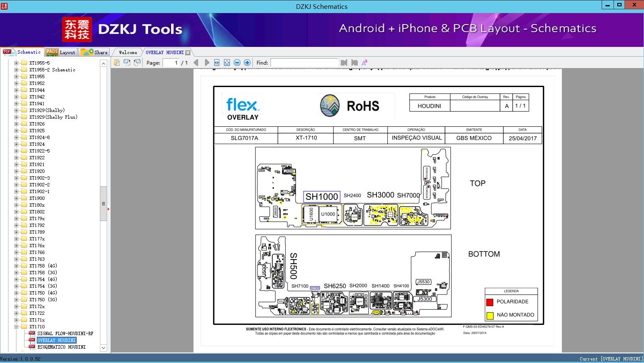Screen dimensions: 644x363
Task: Fit the page to window width
Action: [217, 63]
